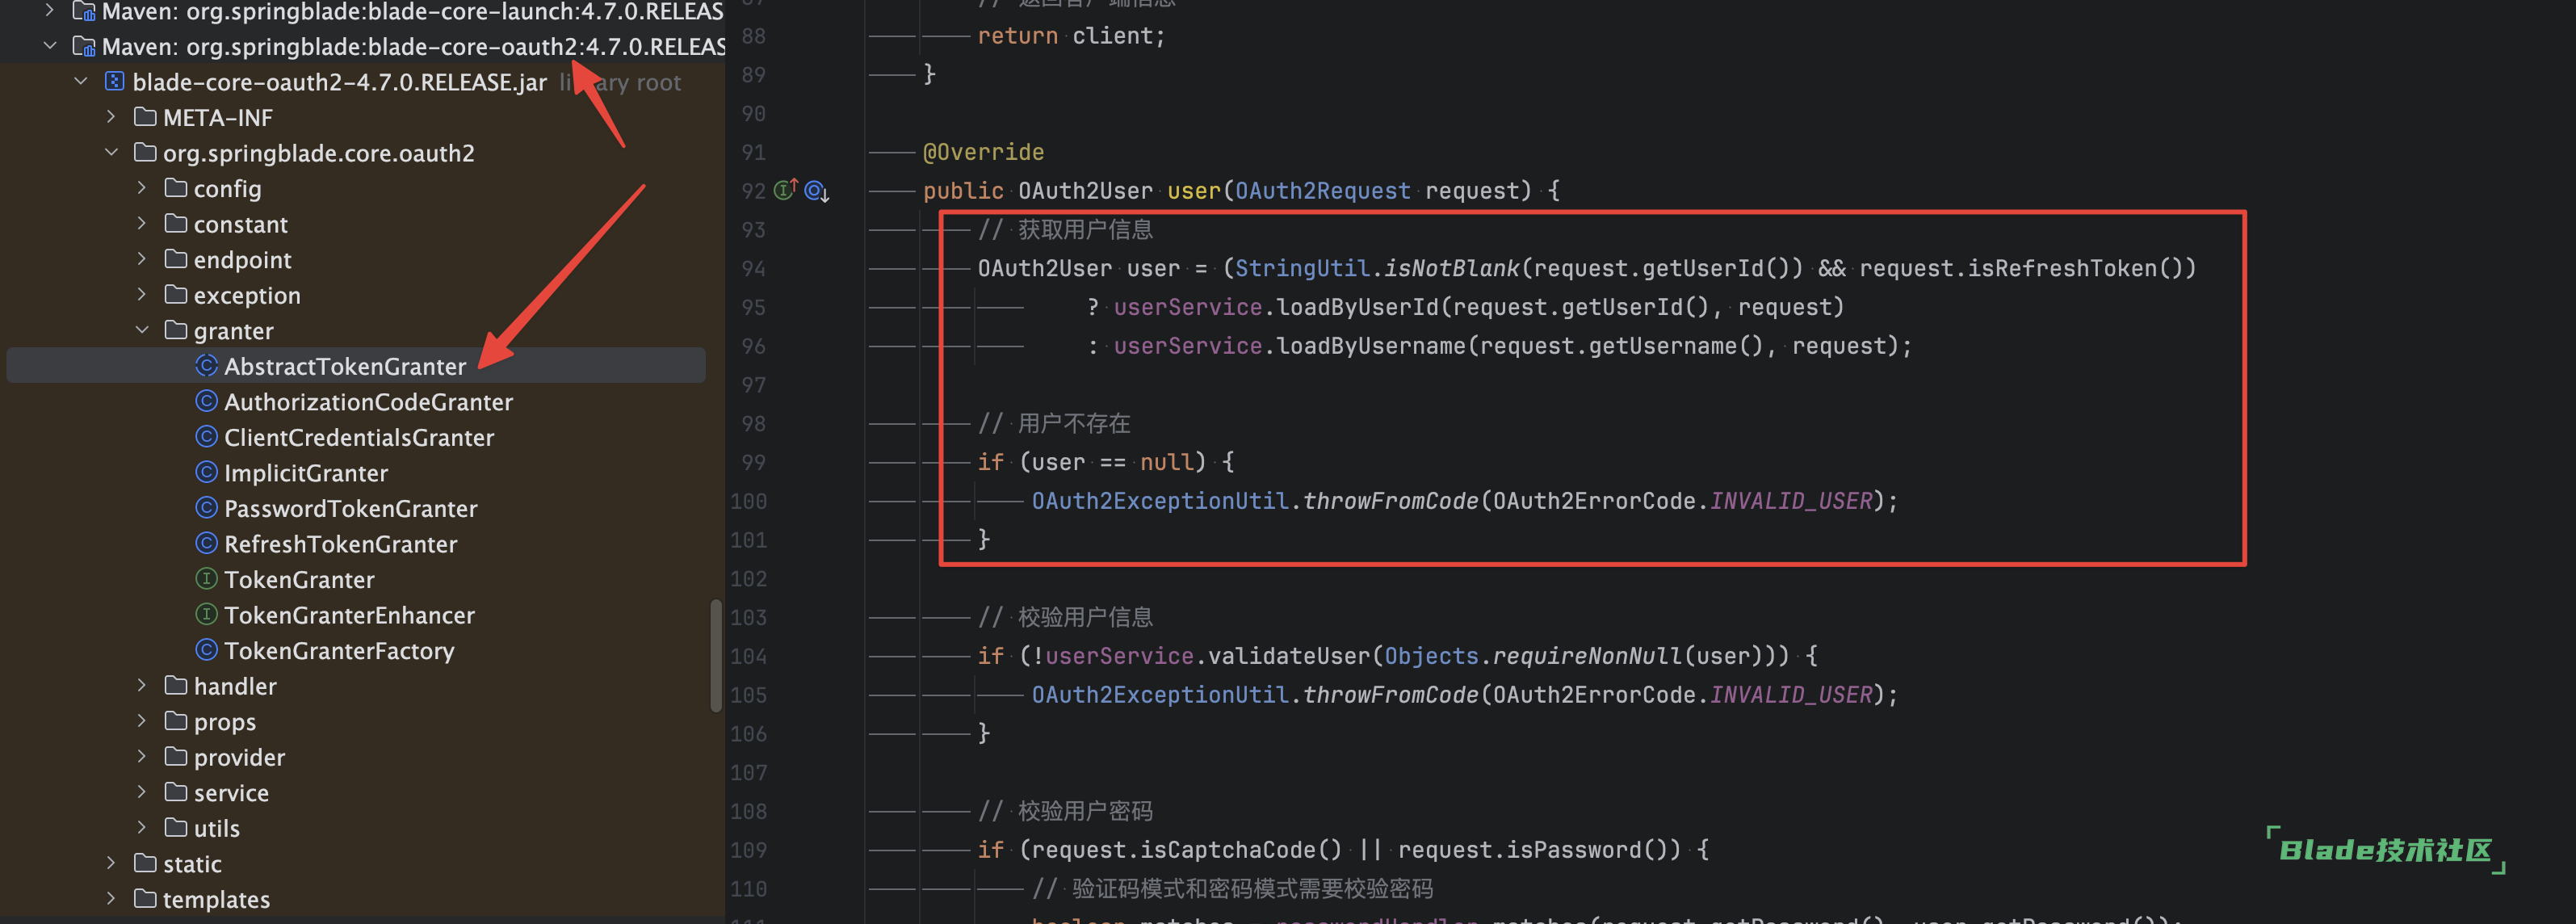Click the AbstractTokenGranter class icon
Image resolution: width=2576 pixels, height=924 pixels.
(206, 366)
